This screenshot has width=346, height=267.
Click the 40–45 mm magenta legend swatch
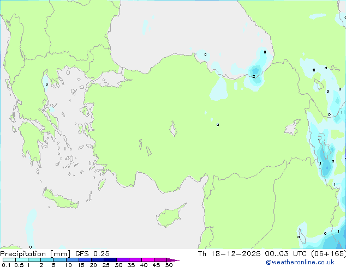point(148,260)
